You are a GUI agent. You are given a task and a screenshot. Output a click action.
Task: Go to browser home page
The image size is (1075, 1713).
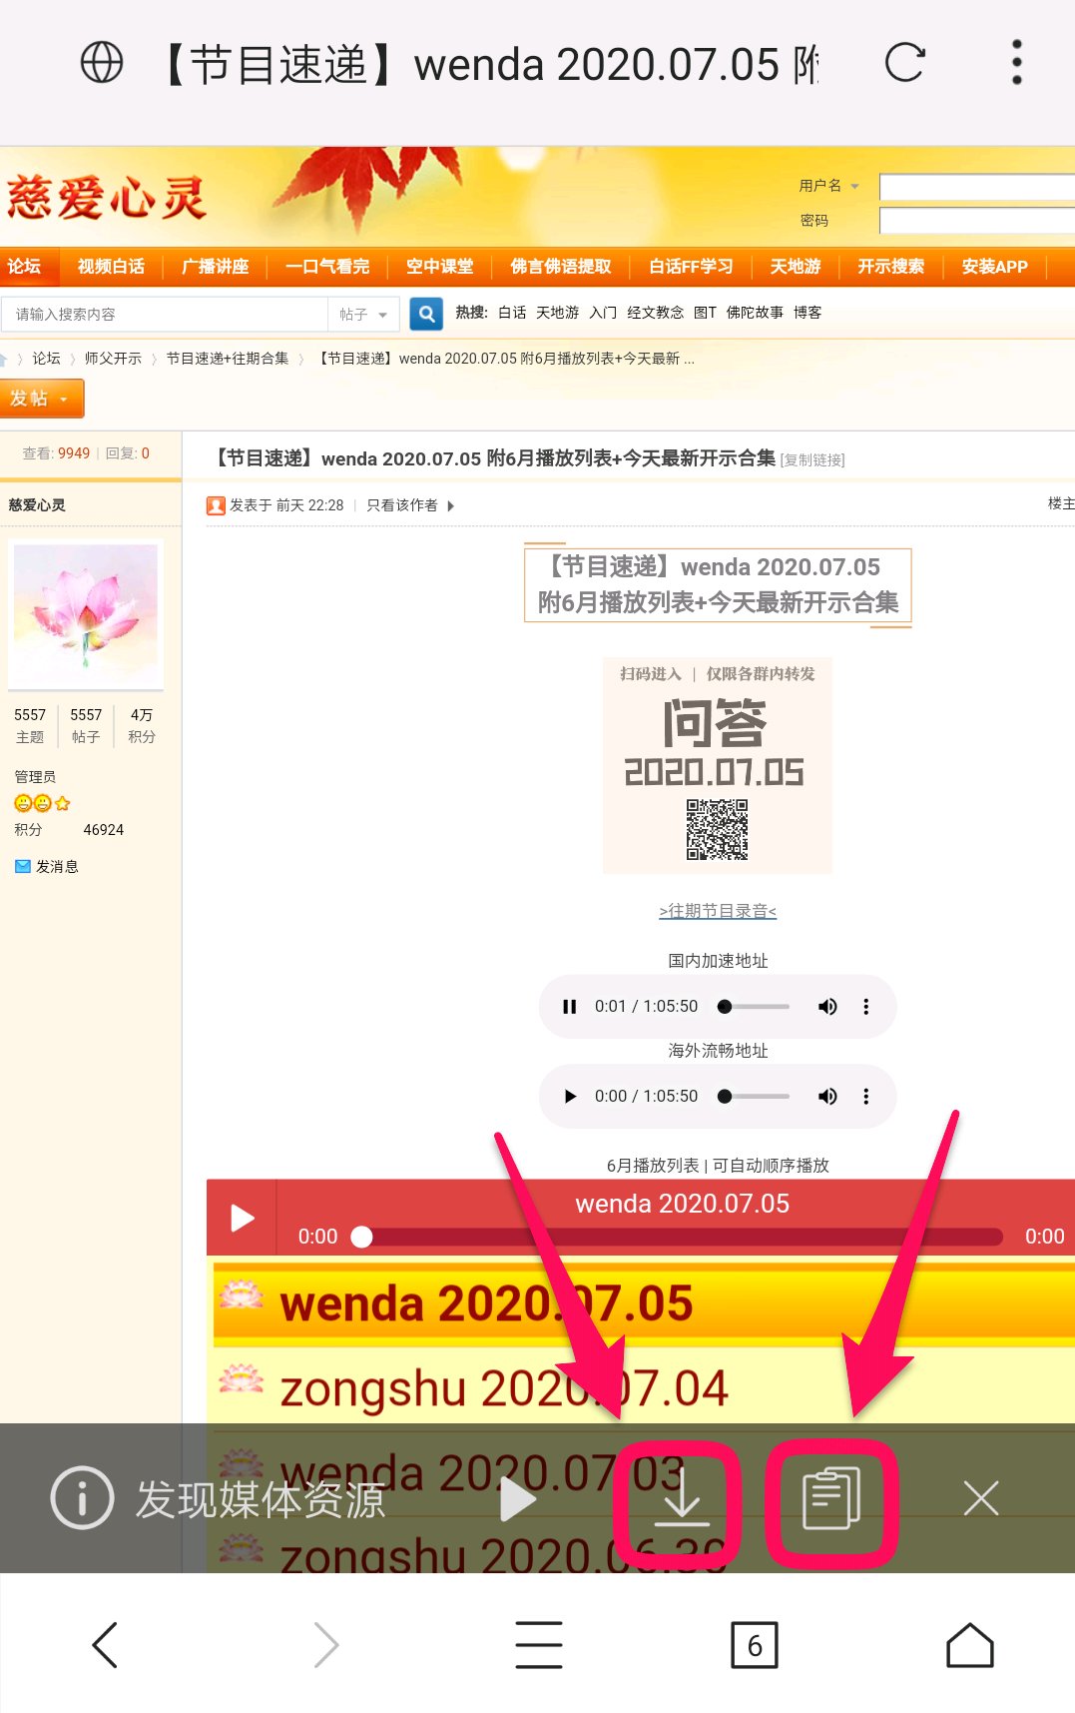970,1645
